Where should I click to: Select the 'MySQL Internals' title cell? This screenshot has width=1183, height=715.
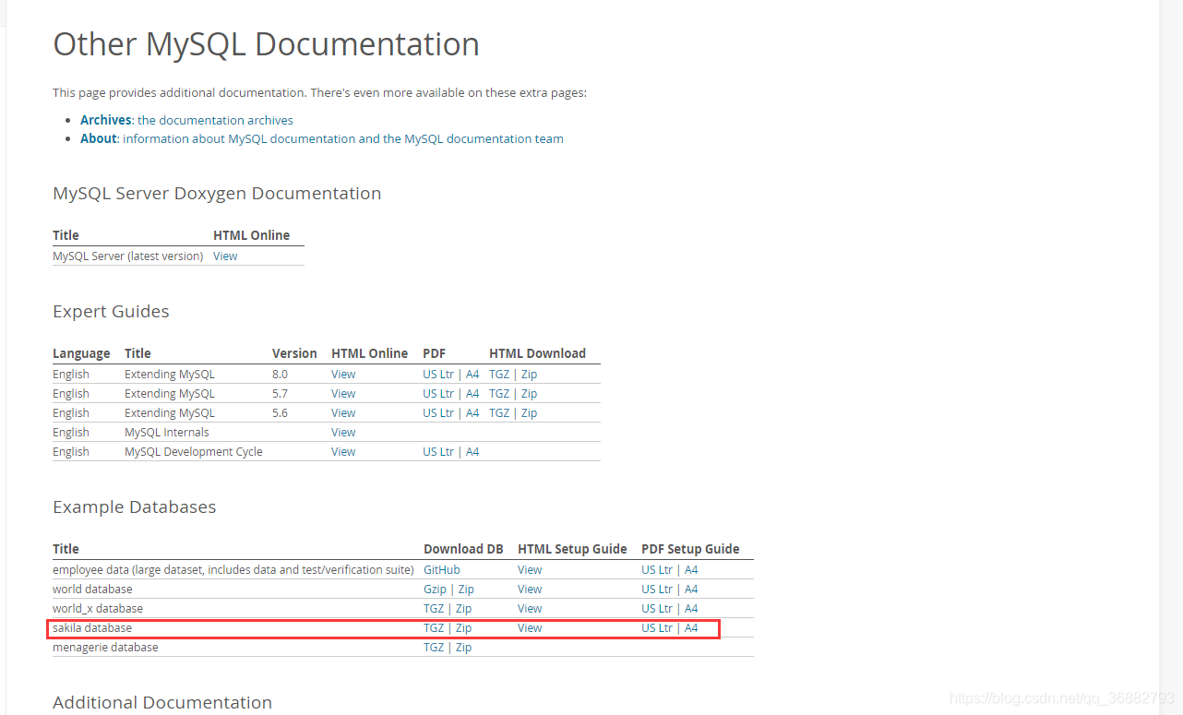[167, 433]
